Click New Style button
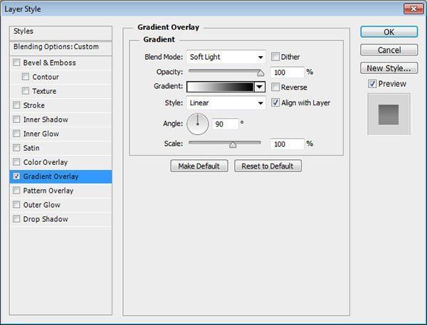Viewport: 427px width, 325px height. (389, 68)
